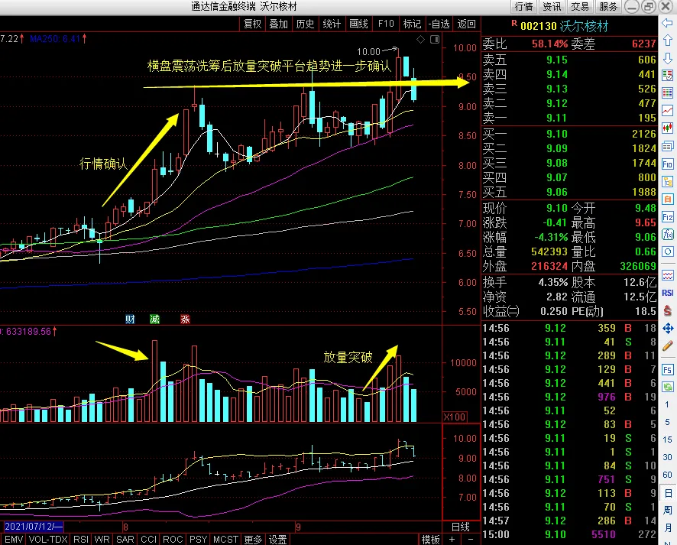Open the colored quote table grid icon
Screen dimensions: 677x545
(x=668, y=92)
